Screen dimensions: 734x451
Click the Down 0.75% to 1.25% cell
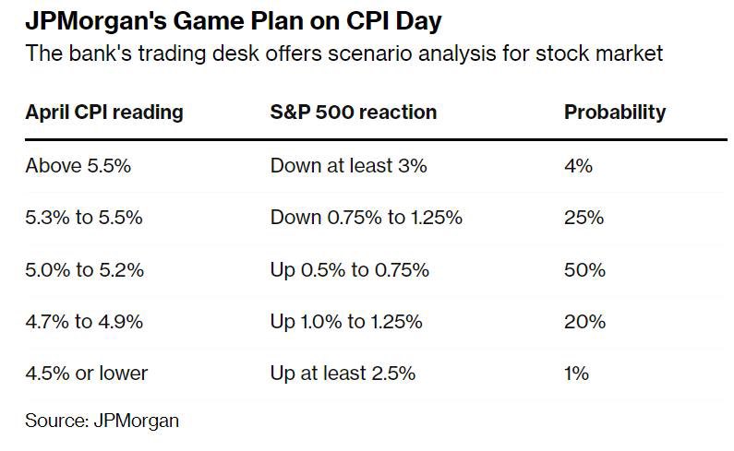pos(366,218)
